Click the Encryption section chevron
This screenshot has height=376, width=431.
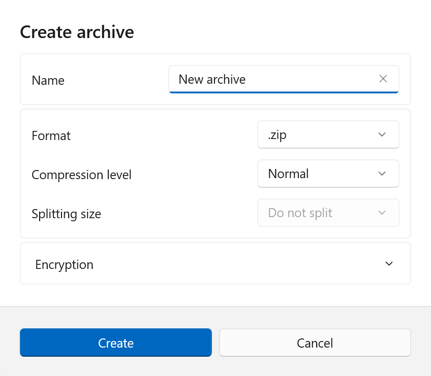click(389, 264)
